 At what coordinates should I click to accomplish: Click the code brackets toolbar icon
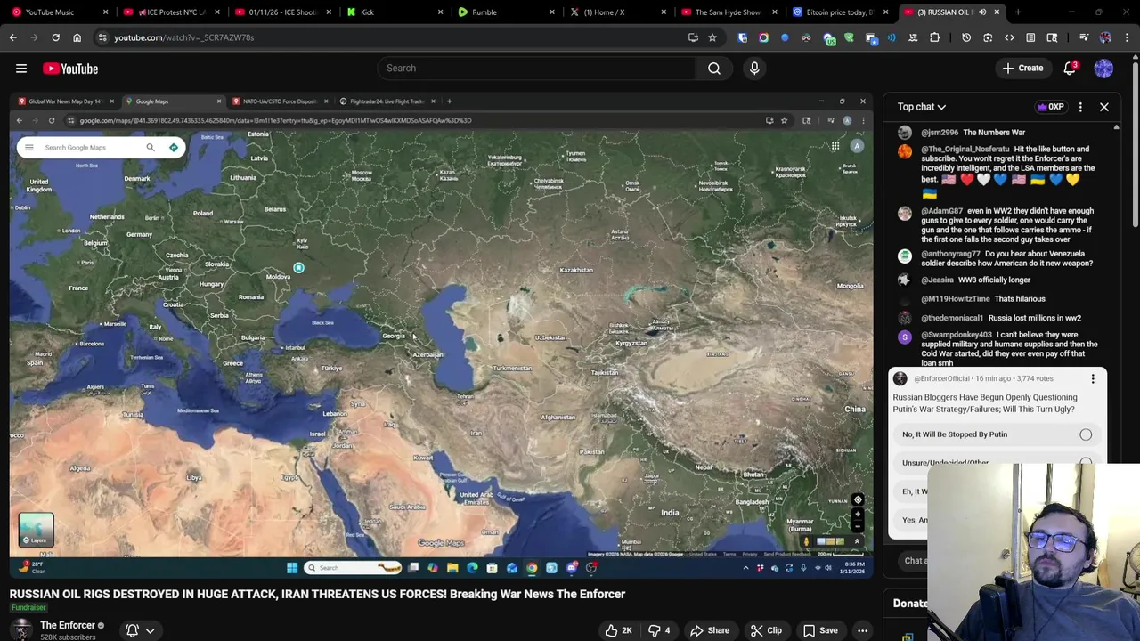point(1009,37)
